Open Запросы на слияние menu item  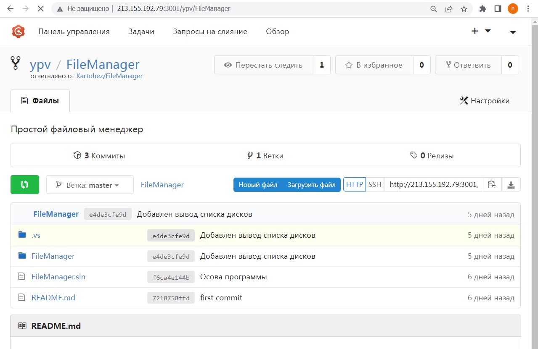(210, 31)
